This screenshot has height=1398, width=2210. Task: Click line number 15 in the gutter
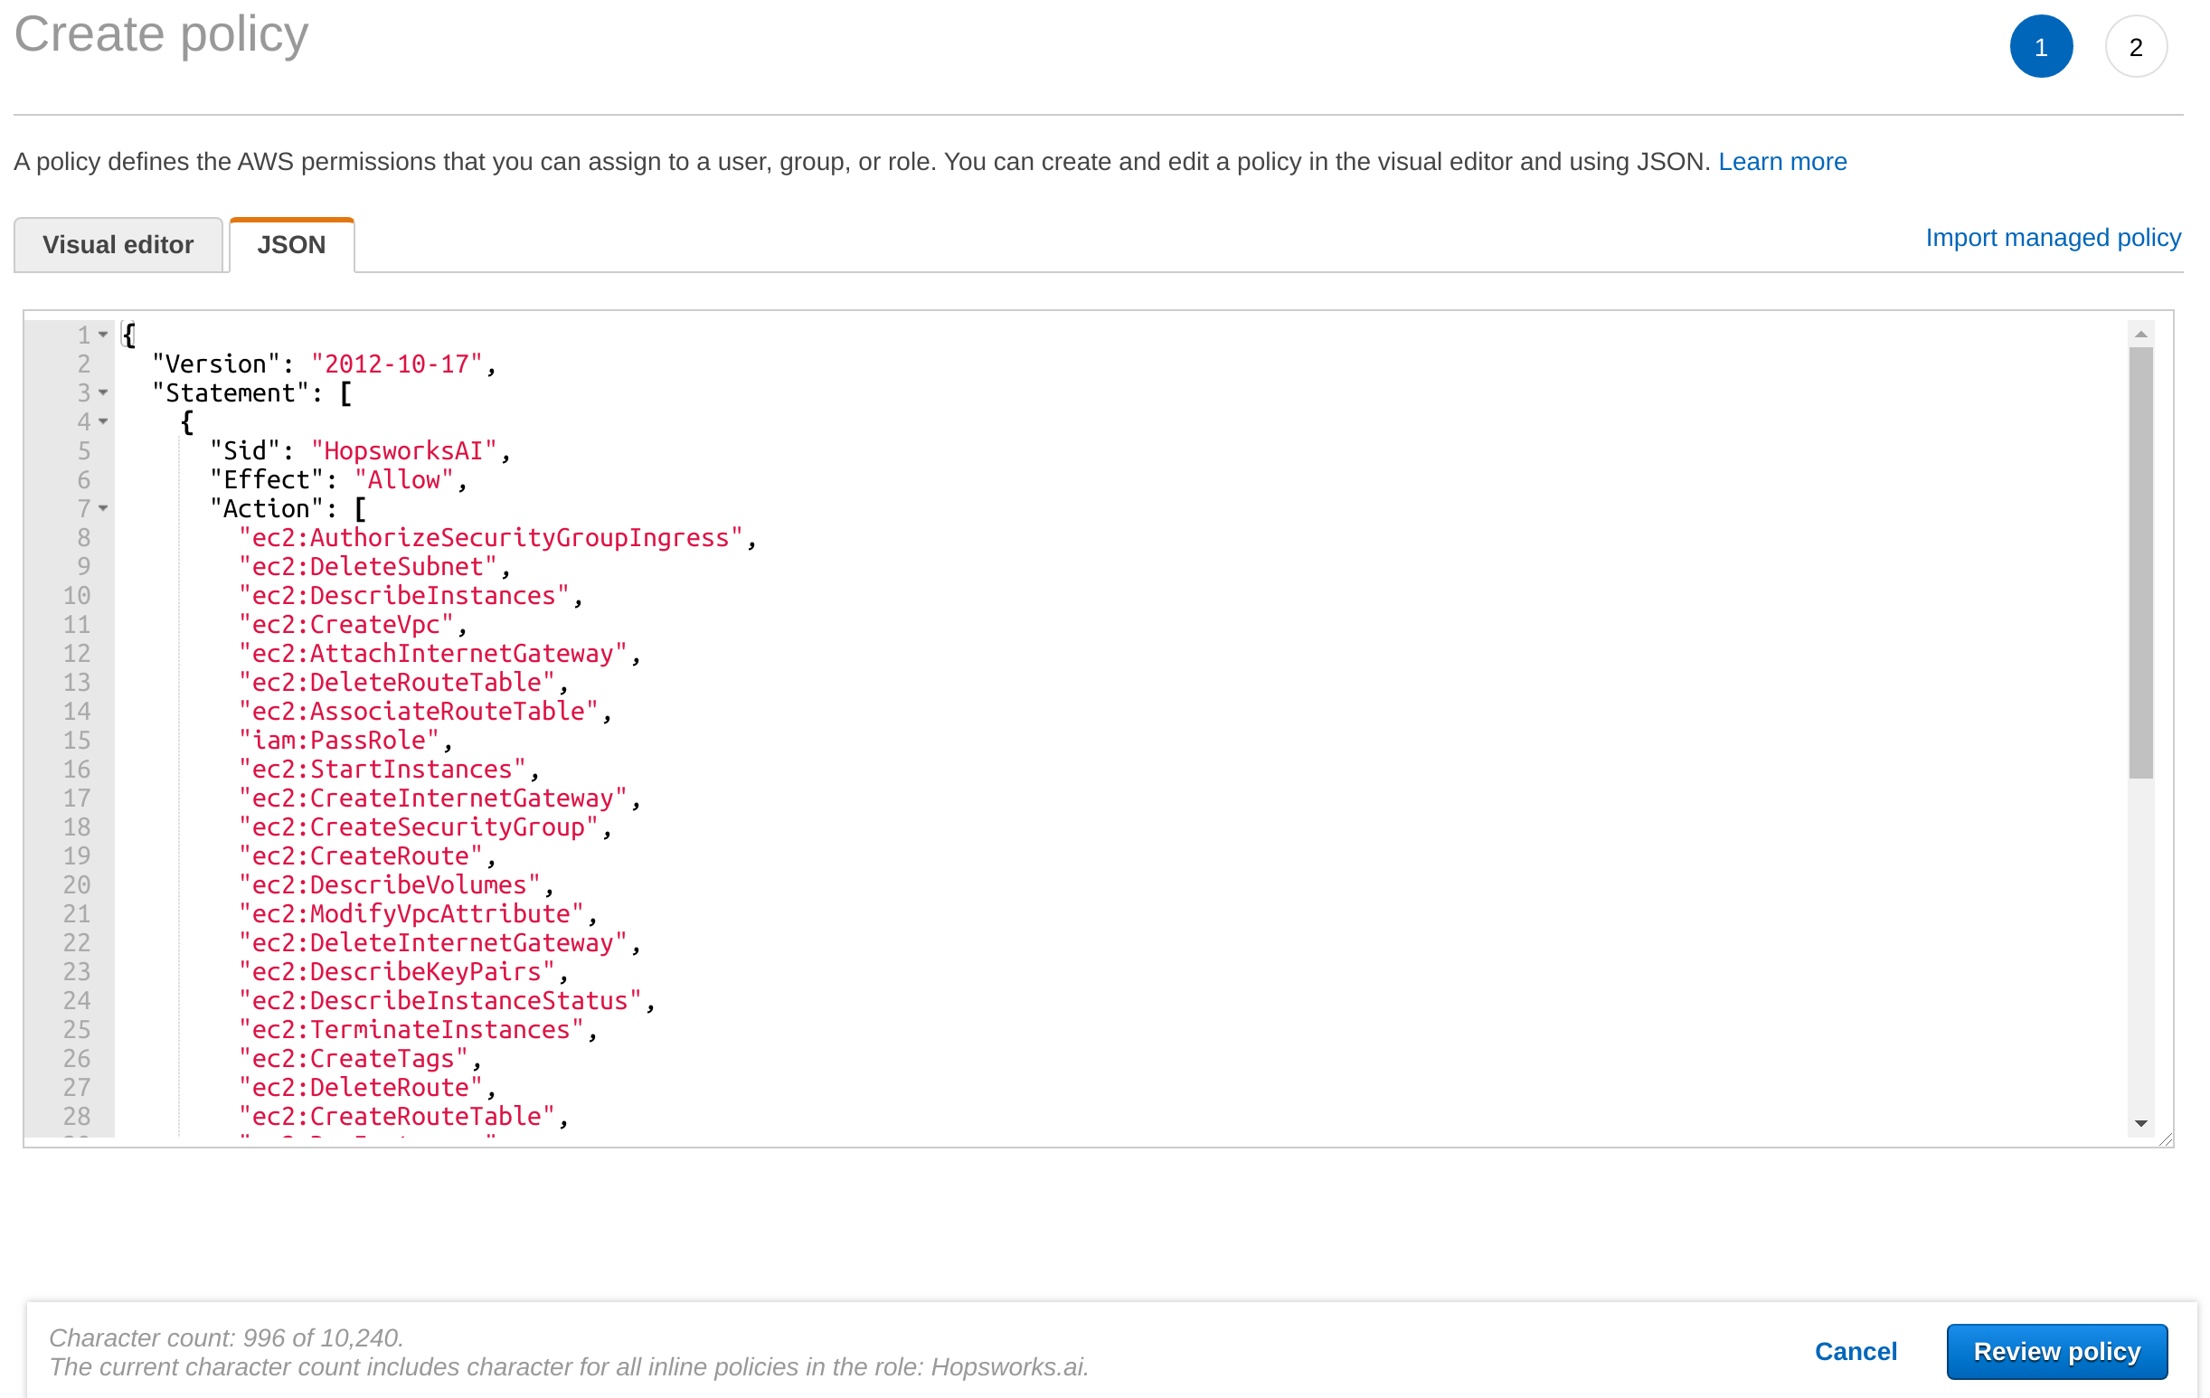point(77,740)
